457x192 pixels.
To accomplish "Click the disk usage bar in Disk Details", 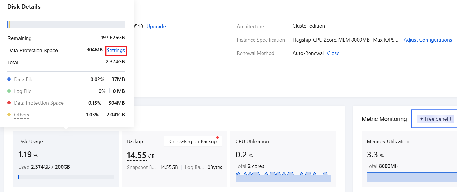I will (66, 25).
